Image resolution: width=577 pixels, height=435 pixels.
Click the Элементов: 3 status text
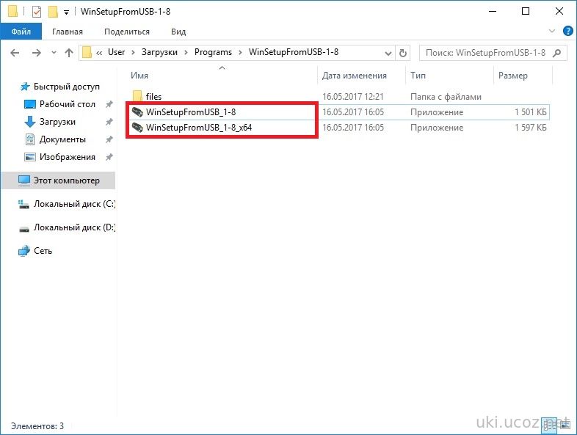click(37, 425)
